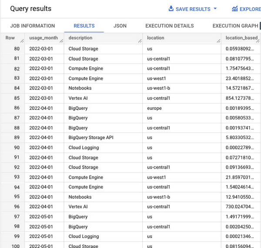
Task: Click the location_based column header
Action: coord(241,38)
